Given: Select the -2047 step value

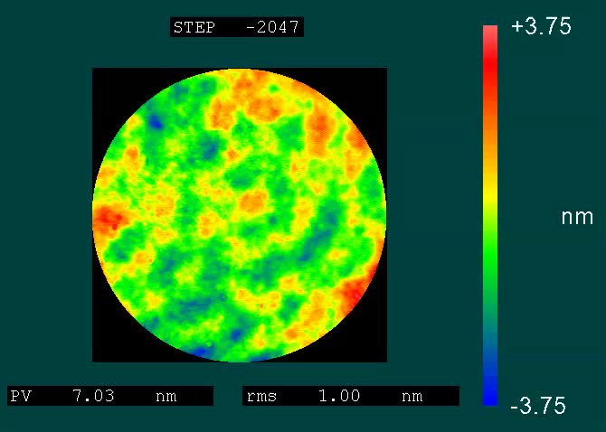Looking at the screenshot, I should click(x=272, y=28).
